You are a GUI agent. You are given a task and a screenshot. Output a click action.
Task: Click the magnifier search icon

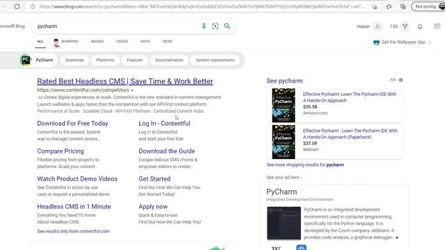(227, 26)
